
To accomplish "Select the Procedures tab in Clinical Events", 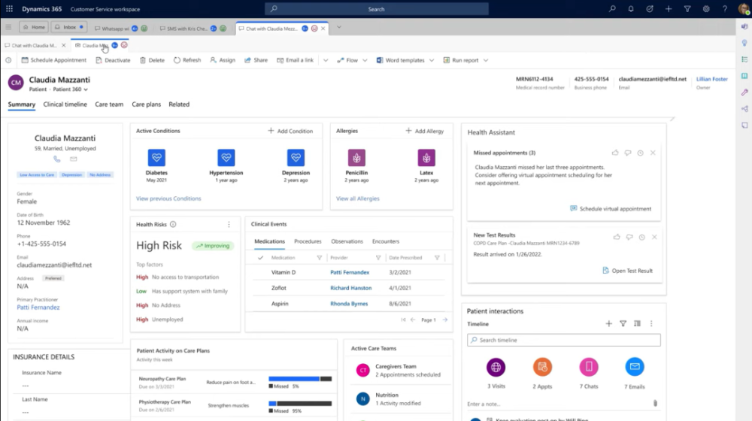I will (308, 241).
